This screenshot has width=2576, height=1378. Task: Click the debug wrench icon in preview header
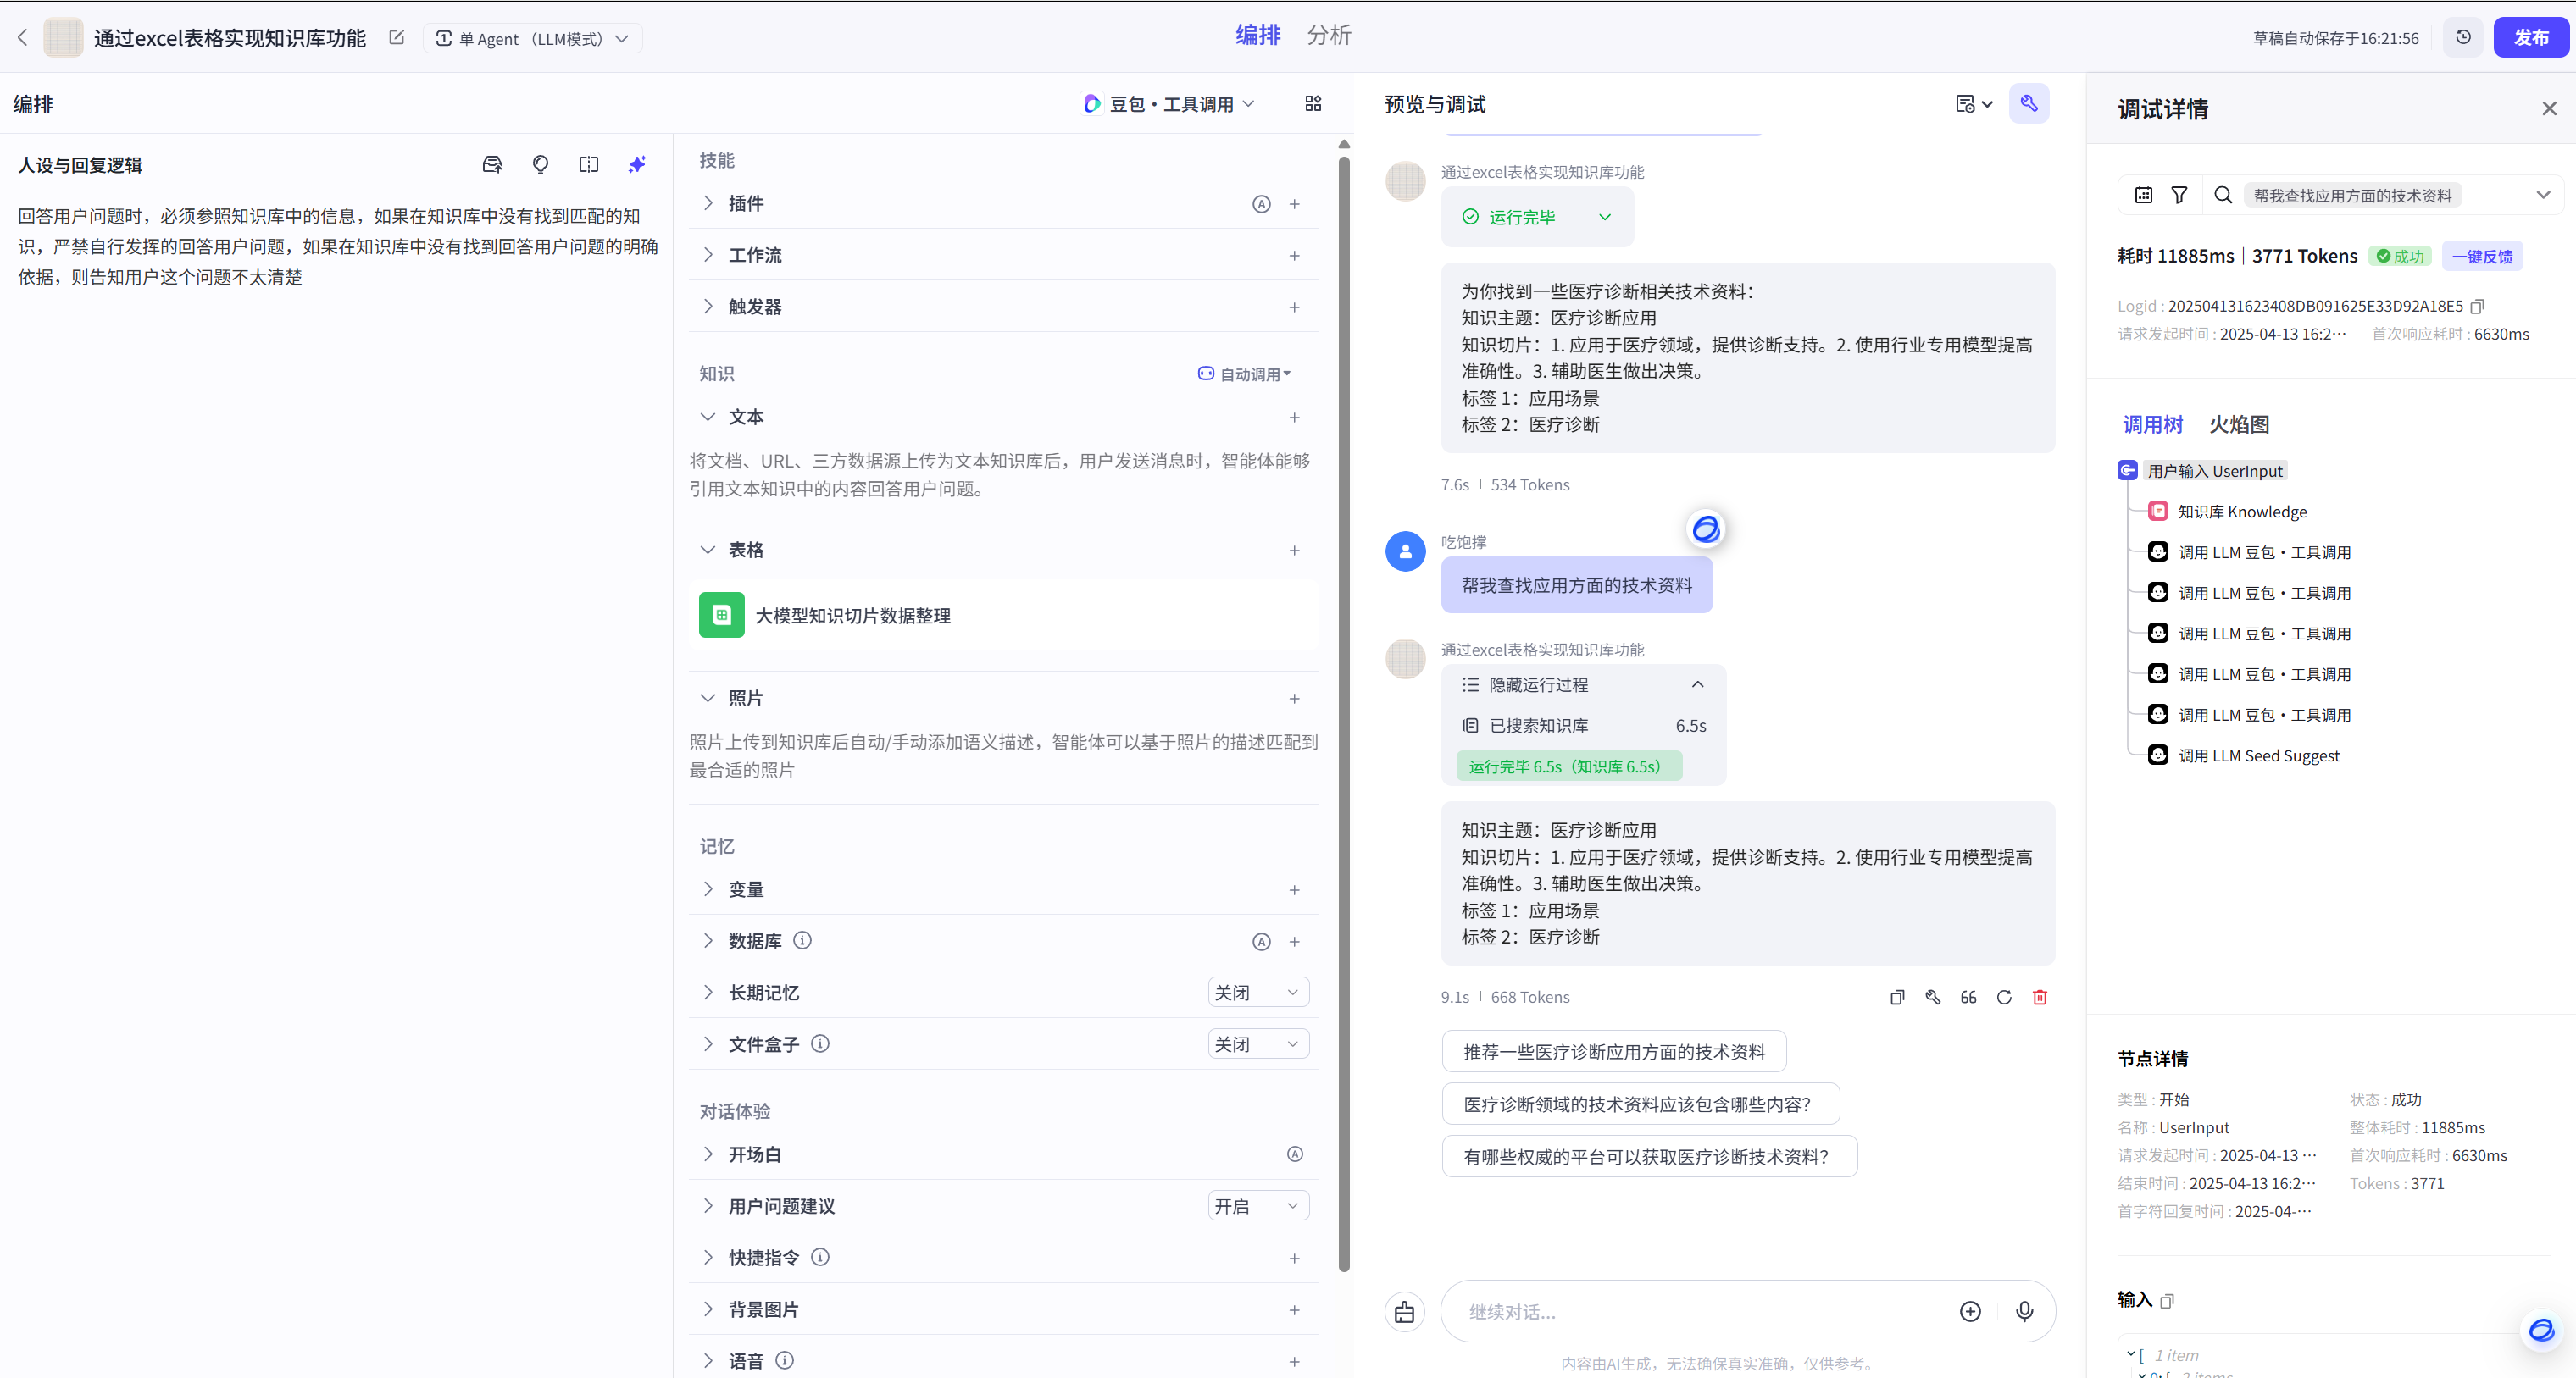(2028, 104)
